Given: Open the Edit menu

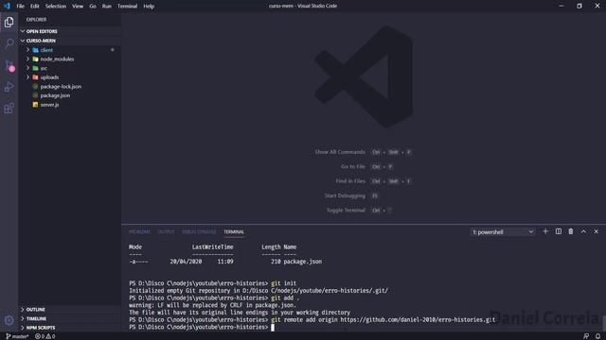Looking at the screenshot, I should click(35, 7).
